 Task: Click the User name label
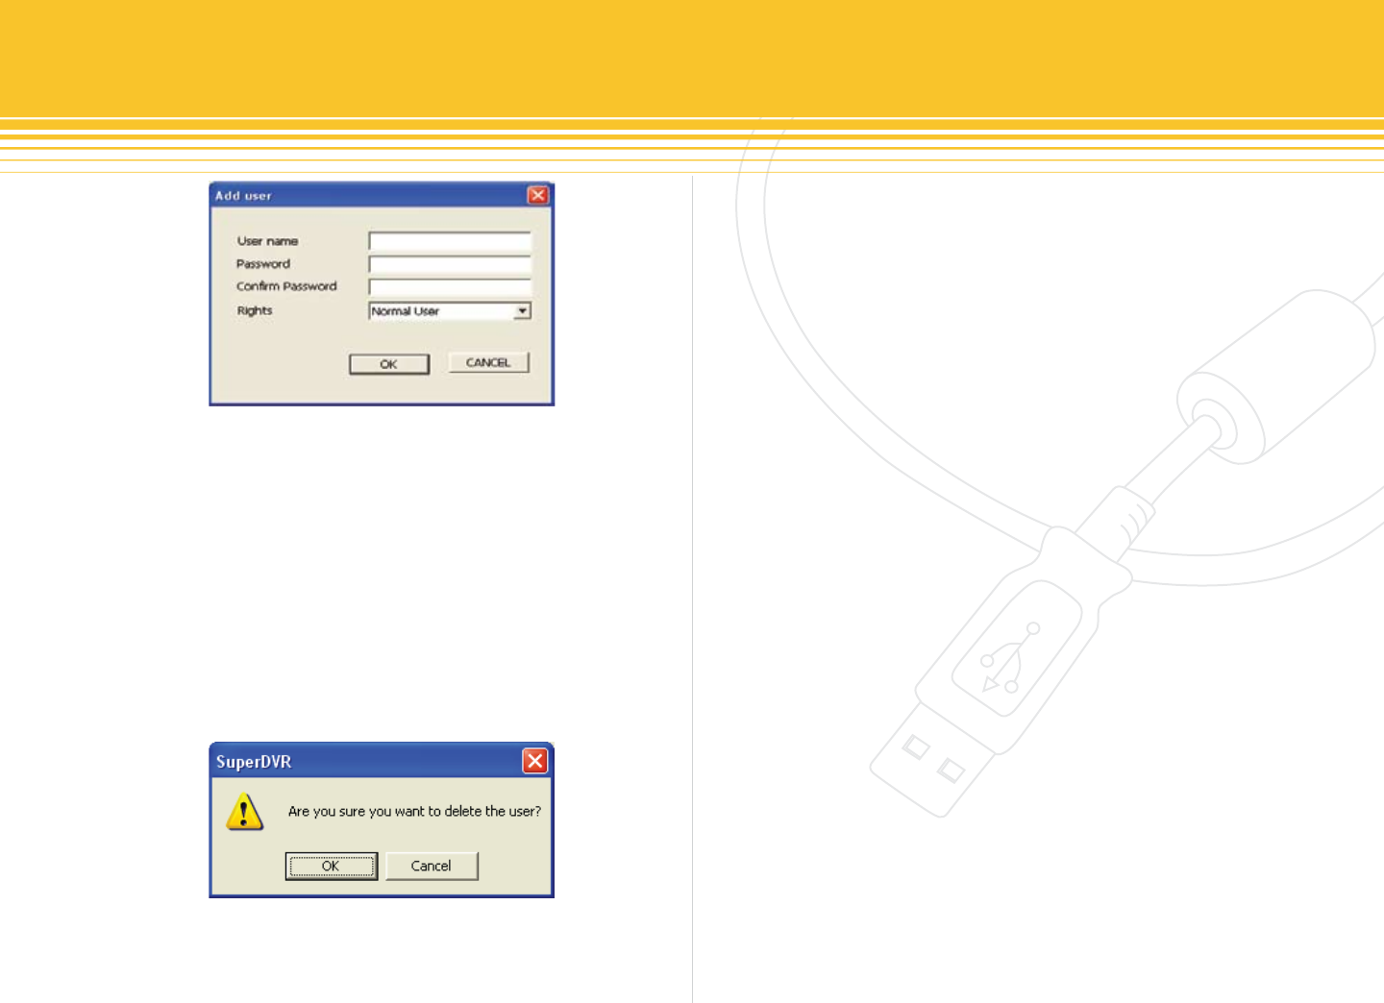267,241
